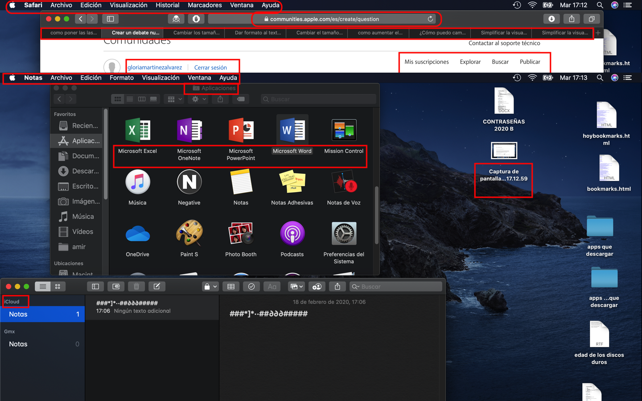The image size is (642, 401).
Task: Select the Captura de pantalla desktop thumbnail
Action: click(x=504, y=151)
